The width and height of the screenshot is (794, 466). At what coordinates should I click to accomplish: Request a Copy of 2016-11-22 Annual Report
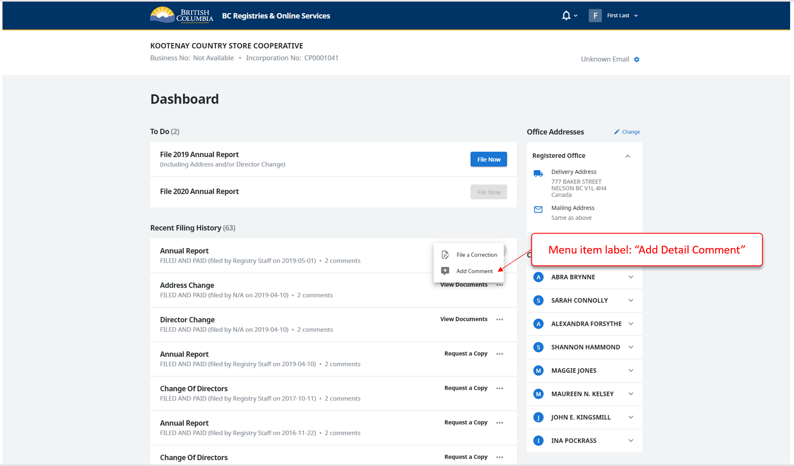466,422
